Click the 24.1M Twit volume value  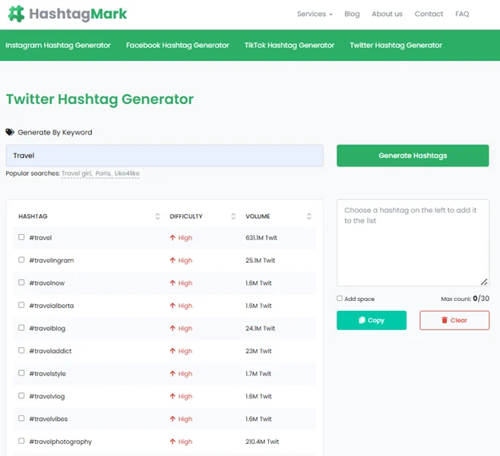click(260, 328)
